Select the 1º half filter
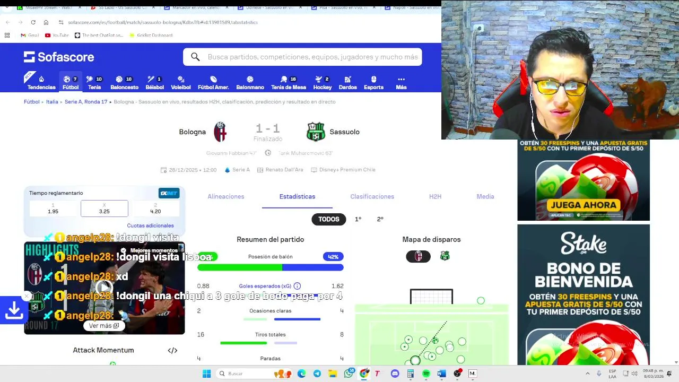The image size is (679, 382). click(x=358, y=219)
